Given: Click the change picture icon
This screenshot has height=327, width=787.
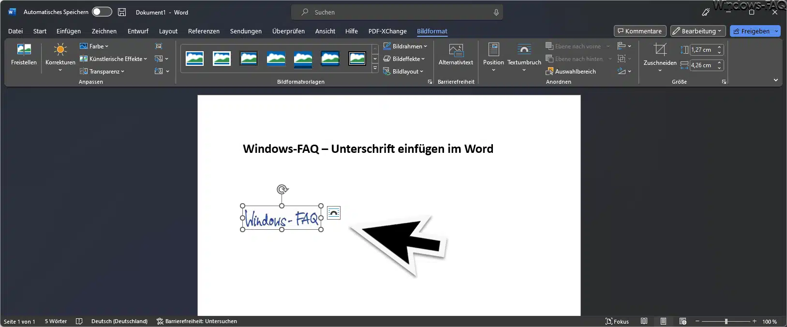Looking at the screenshot, I should tap(159, 59).
